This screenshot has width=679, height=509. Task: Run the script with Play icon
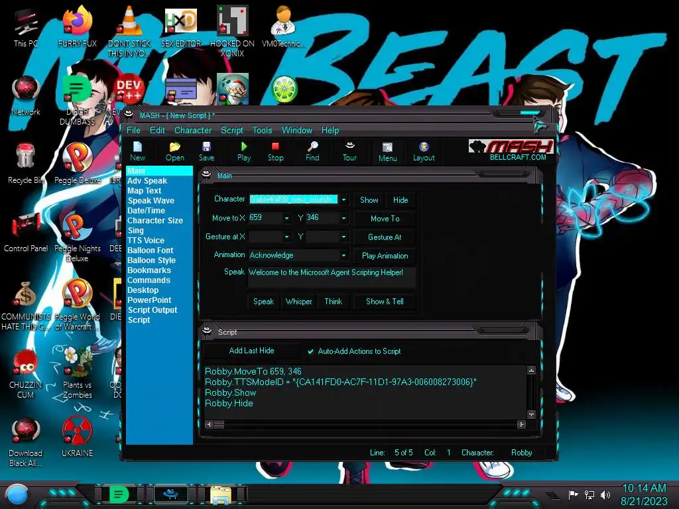pos(244,152)
